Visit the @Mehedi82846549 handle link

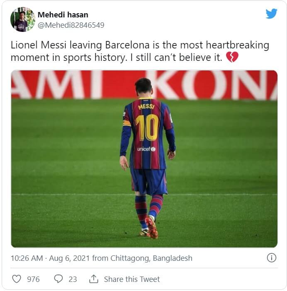click(71, 25)
